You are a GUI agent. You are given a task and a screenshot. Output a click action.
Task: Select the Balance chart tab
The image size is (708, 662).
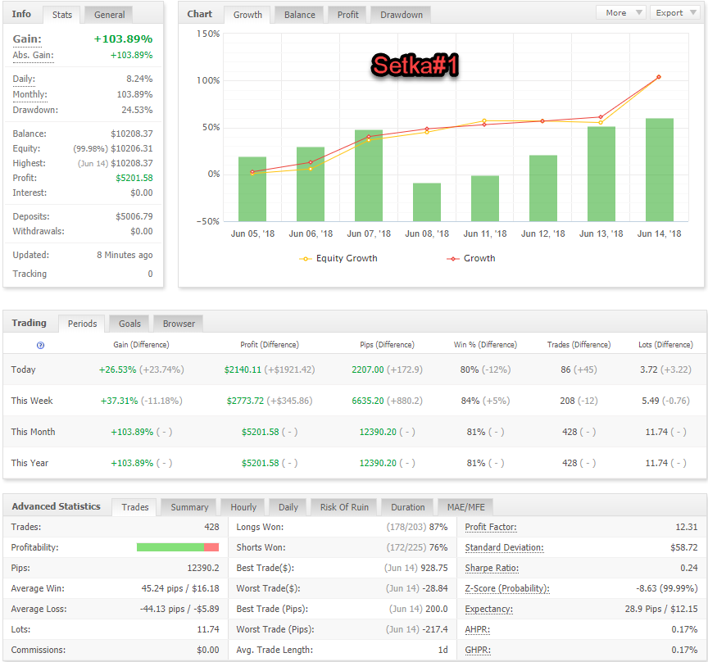point(299,15)
